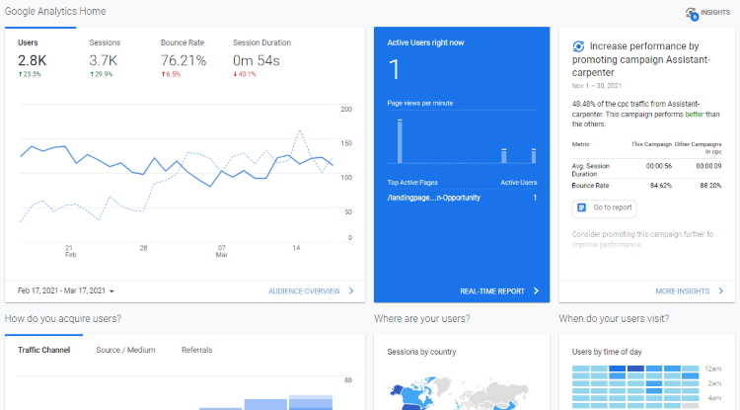Open the date range dropdown Feb 17 - Mar 17

pos(65,291)
